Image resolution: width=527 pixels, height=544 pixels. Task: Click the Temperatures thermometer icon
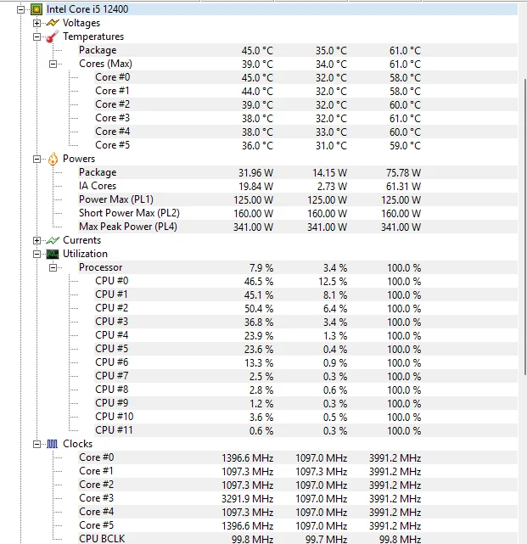(x=53, y=36)
